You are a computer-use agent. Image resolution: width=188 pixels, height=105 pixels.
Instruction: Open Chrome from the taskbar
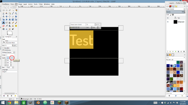tap(9, 103)
